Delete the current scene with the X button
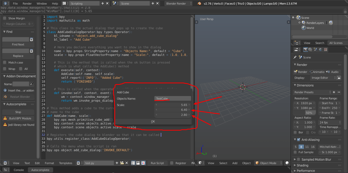Viewport: 348px width, 173px height. [x=157, y=4]
